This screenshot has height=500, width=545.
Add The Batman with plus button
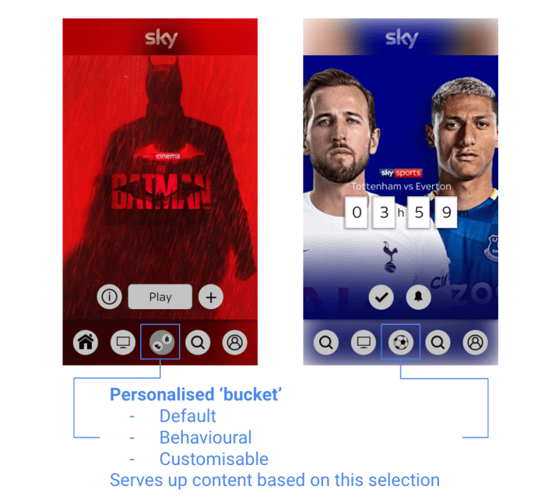tap(211, 297)
